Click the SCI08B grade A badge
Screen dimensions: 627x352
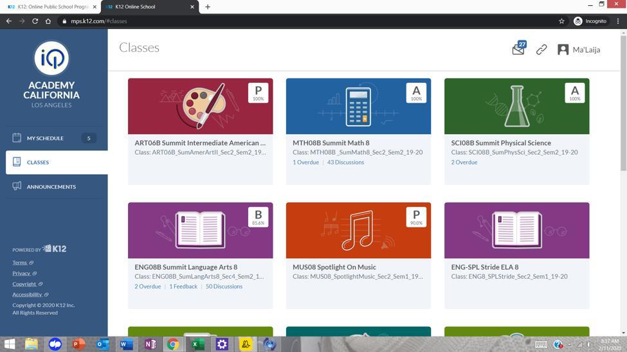[575, 92]
